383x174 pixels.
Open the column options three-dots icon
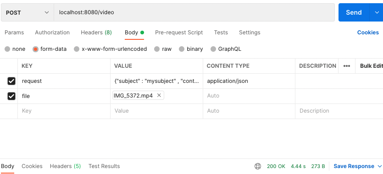click(347, 66)
